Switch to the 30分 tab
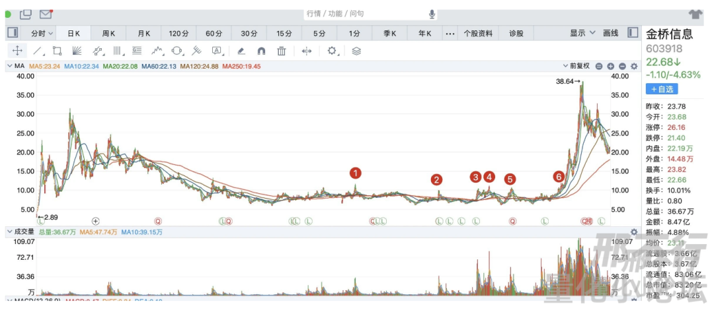Image resolution: width=714 pixels, height=310 pixels. tap(249, 33)
